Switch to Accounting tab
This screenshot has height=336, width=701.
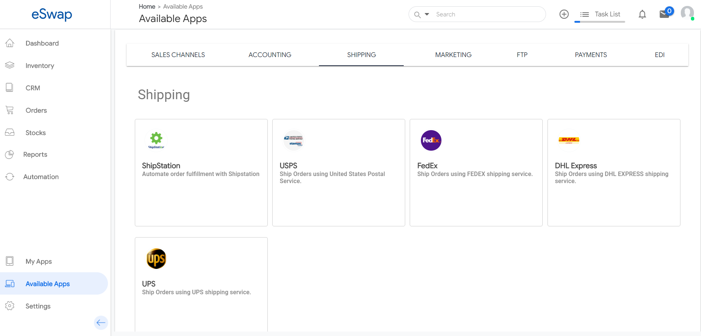click(270, 55)
